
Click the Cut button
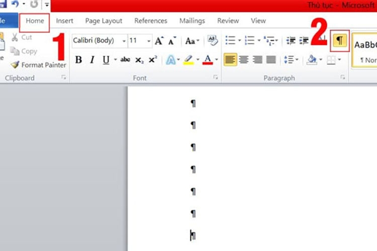point(22,38)
